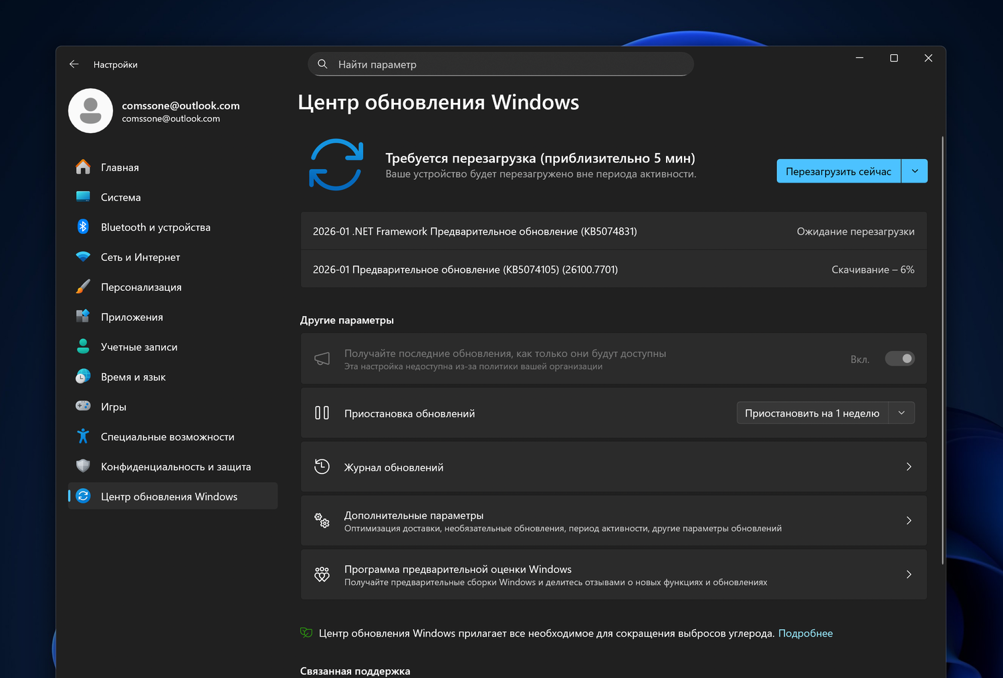Viewport: 1003px width, 678px height.
Task: Open the account avatar picture
Action: pos(90,111)
